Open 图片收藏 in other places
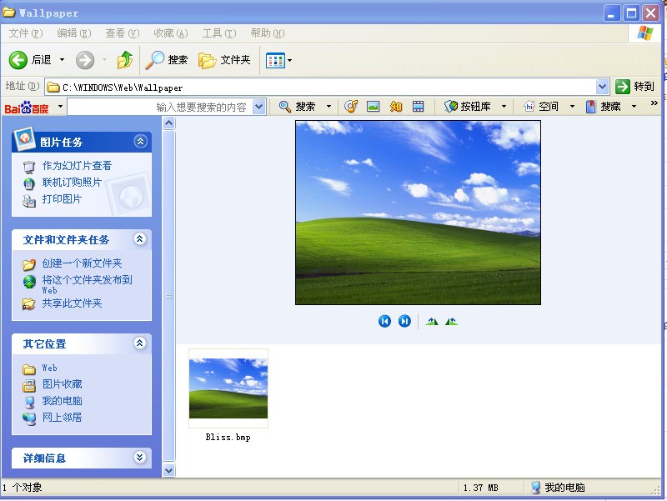 pyautogui.click(x=62, y=384)
